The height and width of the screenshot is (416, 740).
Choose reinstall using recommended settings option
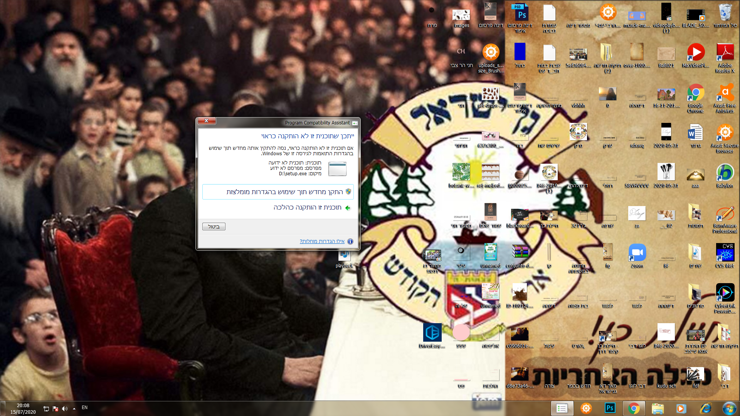(278, 192)
